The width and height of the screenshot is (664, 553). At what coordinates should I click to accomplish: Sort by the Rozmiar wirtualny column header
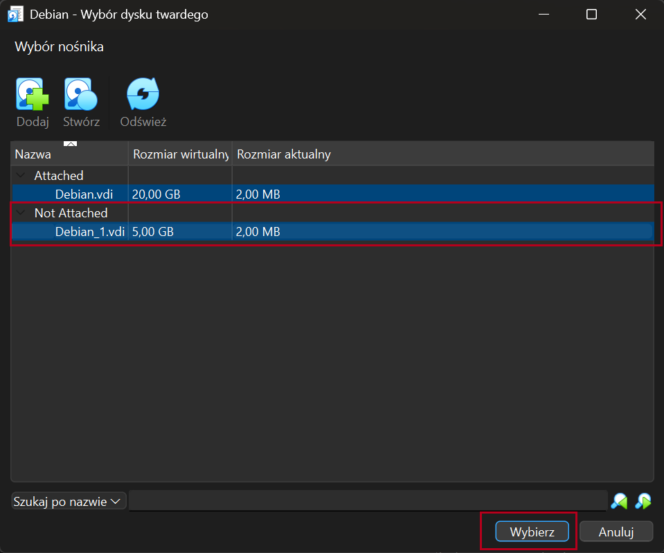tap(180, 154)
